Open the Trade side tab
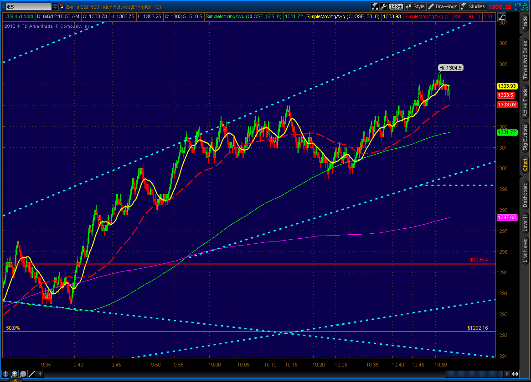Image resolution: width=531 pixels, height=382 pixels. click(525, 23)
